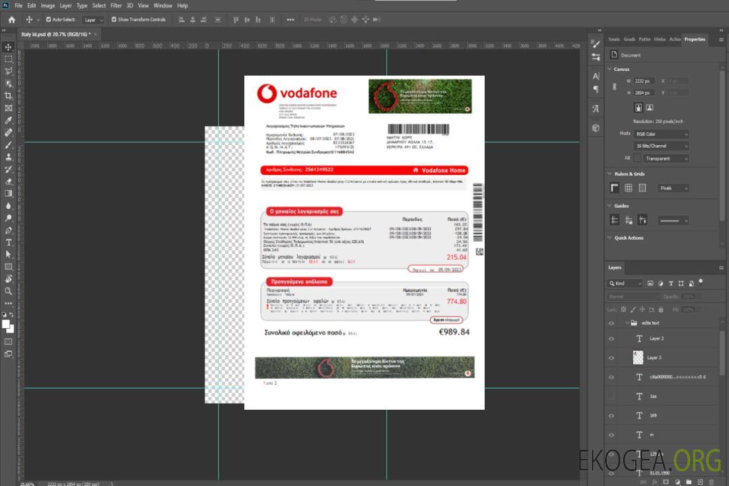Open the guide line style dropdown

point(674,221)
